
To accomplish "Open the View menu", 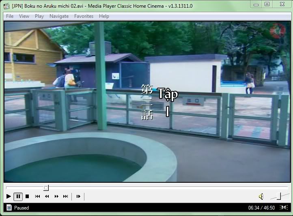I will pos(24,16).
